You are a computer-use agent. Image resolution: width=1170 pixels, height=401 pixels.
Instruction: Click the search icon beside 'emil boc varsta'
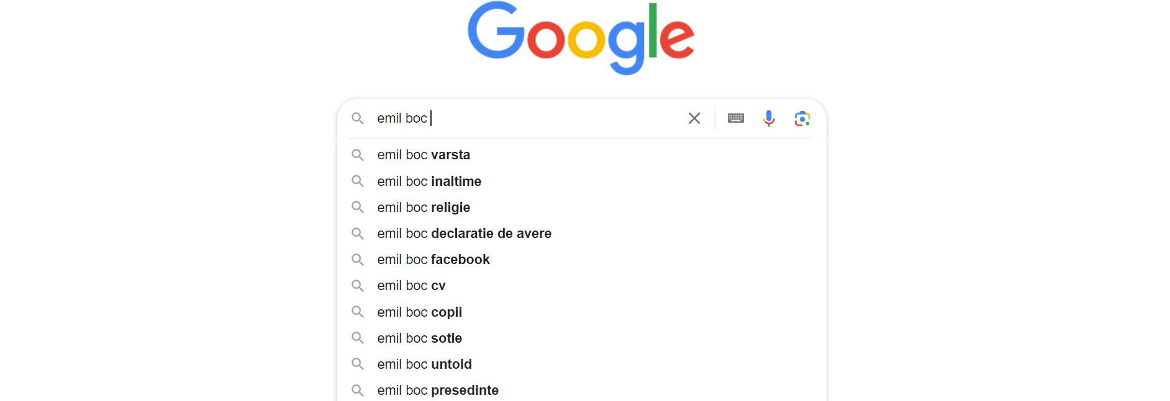pyautogui.click(x=358, y=156)
